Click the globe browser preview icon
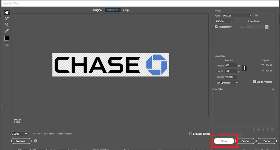The height and width of the screenshot is (150, 280). pos(36,141)
